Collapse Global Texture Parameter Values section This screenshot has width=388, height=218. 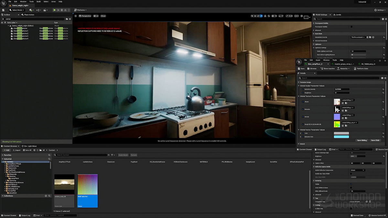298,96
